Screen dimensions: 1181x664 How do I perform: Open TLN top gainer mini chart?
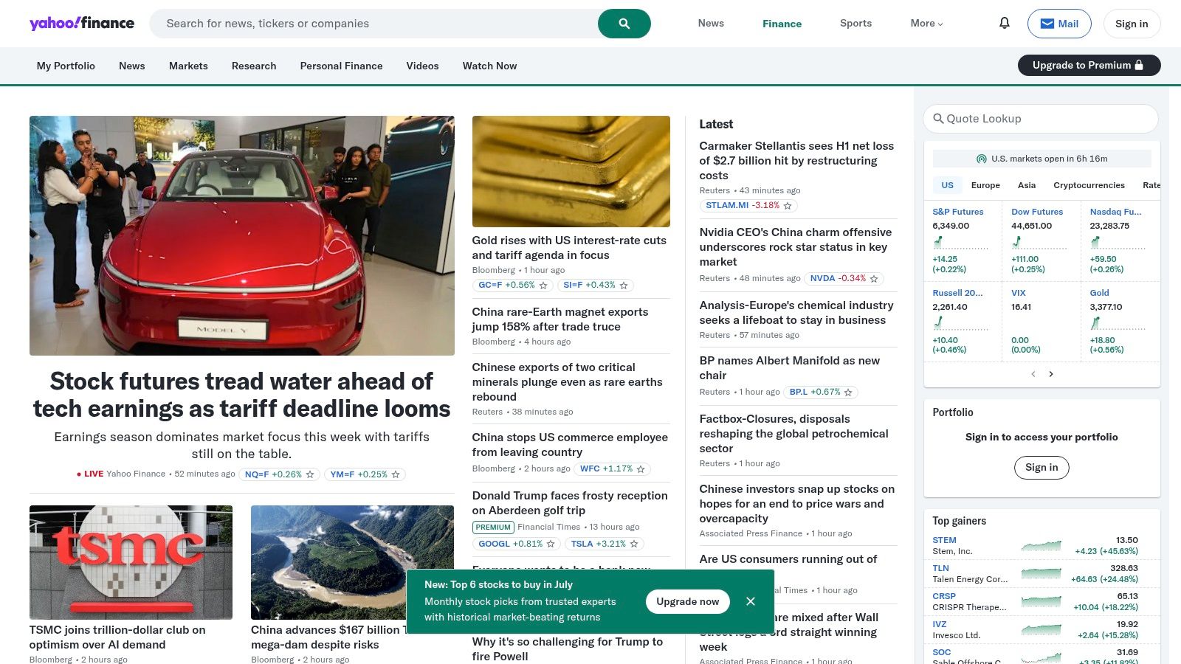1041,574
